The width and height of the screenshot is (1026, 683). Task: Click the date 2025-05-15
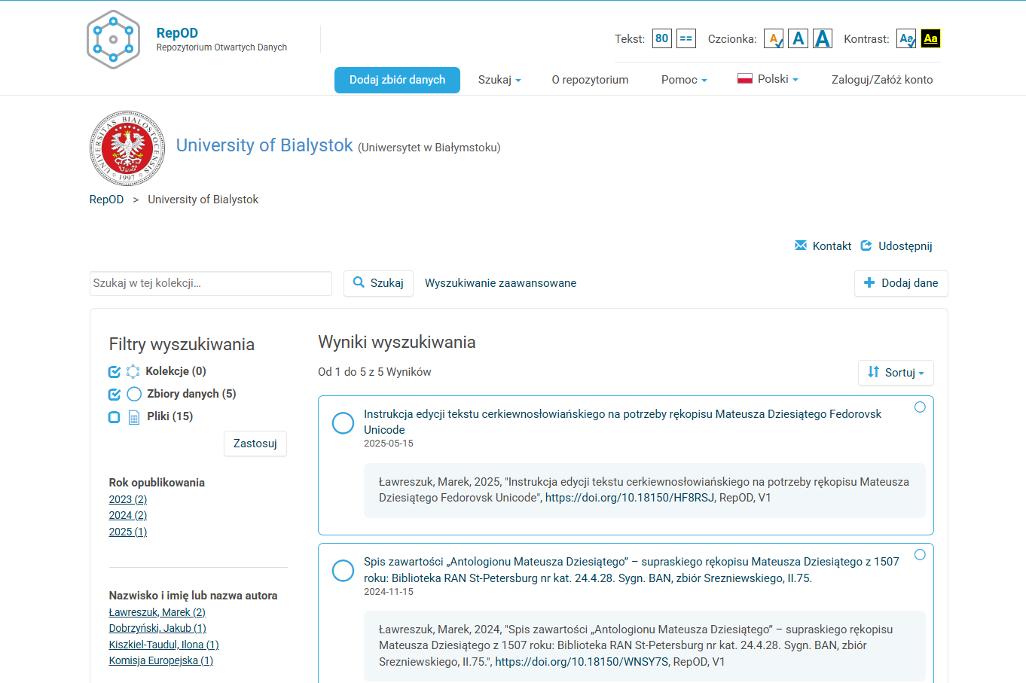pos(389,444)
